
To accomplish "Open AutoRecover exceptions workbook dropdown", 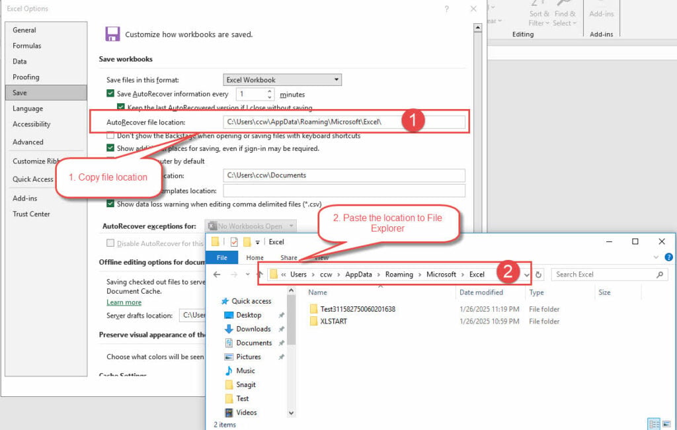I will (251, 226).
